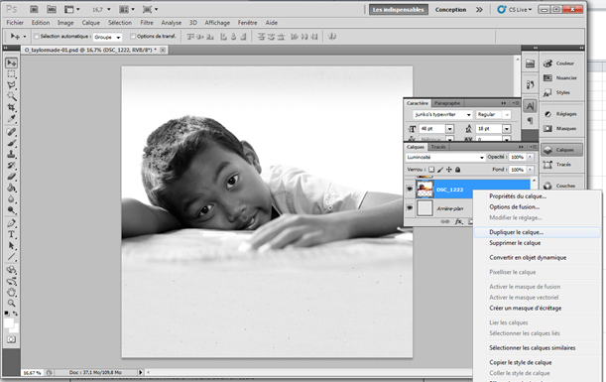606x382 pixels.
Task: Click the foreground color swatch
Action: pos(9,322)
